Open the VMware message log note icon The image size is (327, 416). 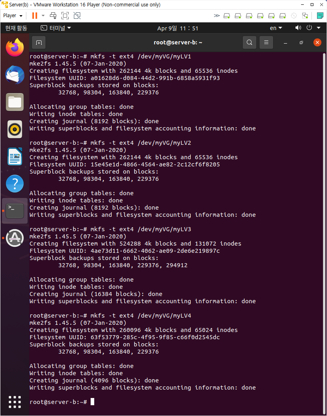click(320, 16)
